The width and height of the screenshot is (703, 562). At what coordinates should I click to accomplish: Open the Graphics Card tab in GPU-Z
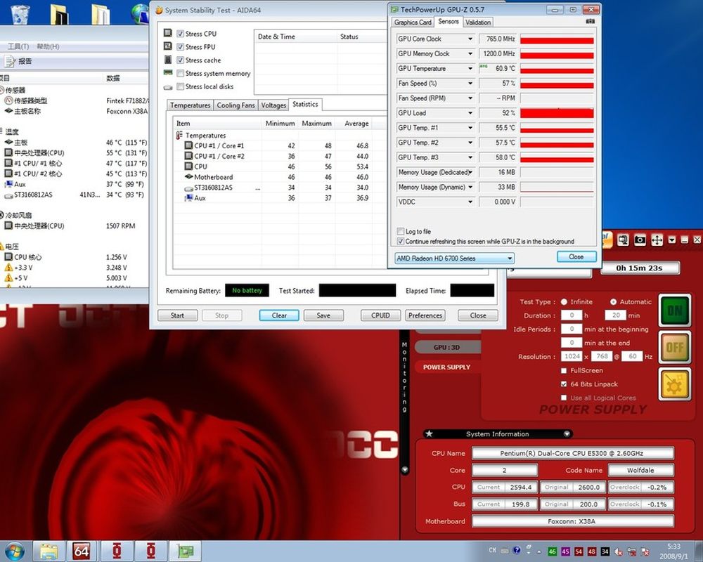(413, 22)
